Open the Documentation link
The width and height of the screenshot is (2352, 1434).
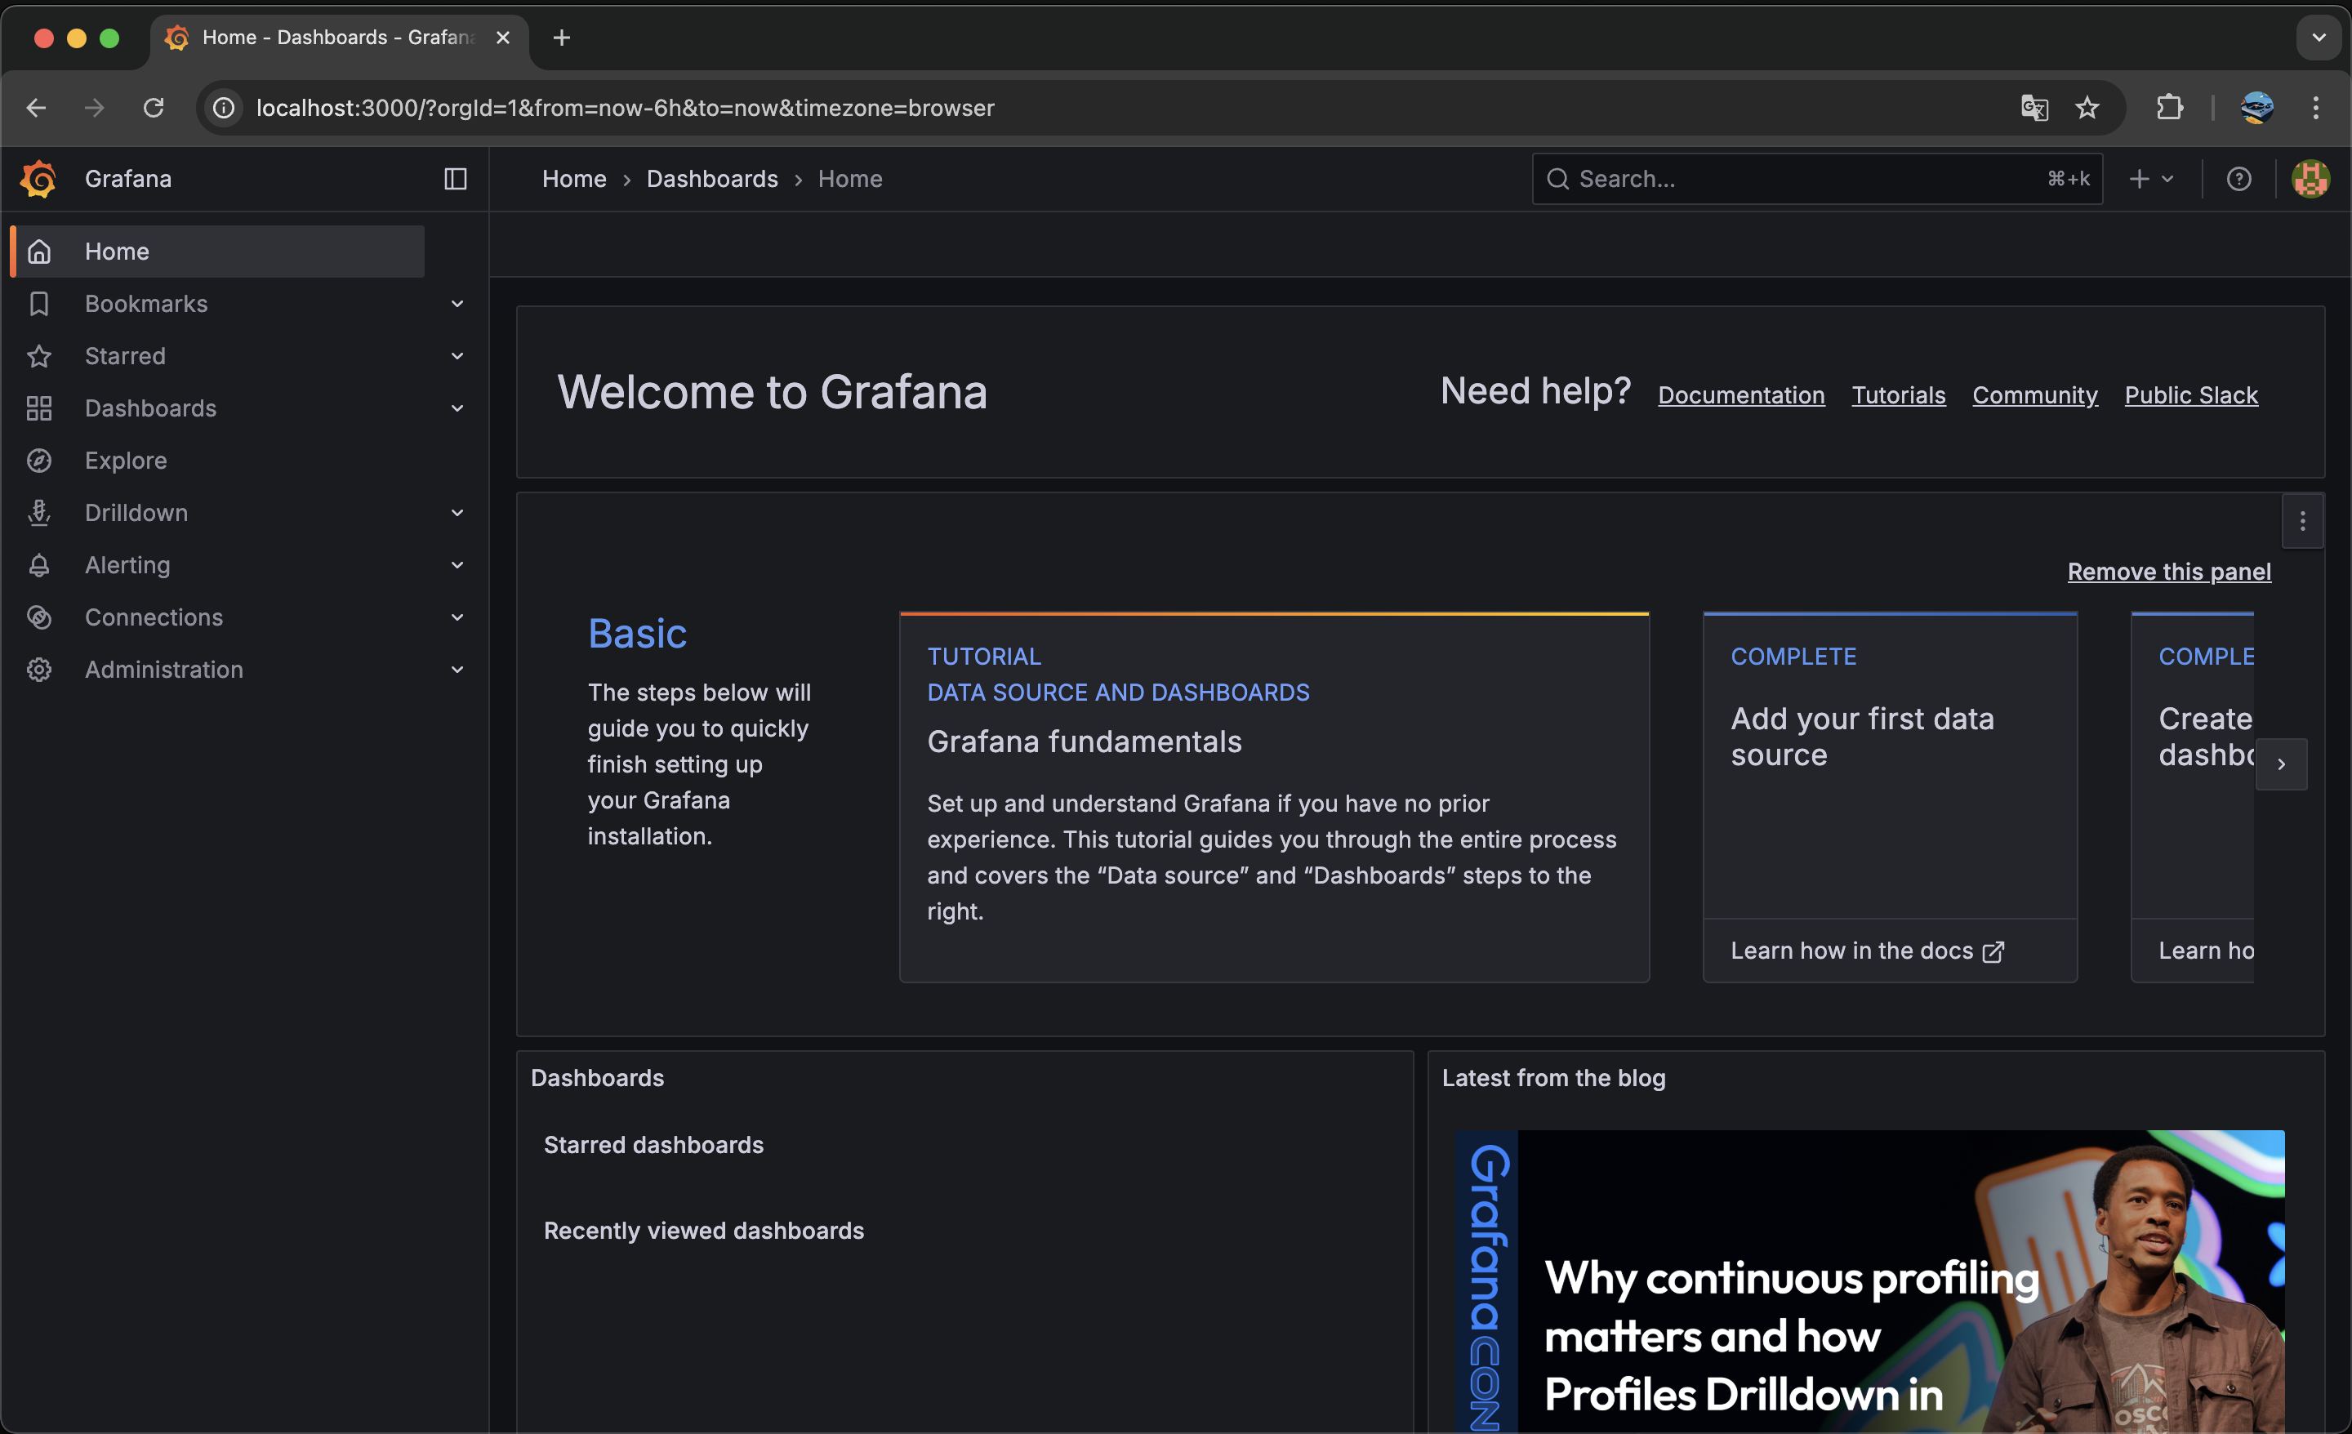click(x=1741, y=395)
